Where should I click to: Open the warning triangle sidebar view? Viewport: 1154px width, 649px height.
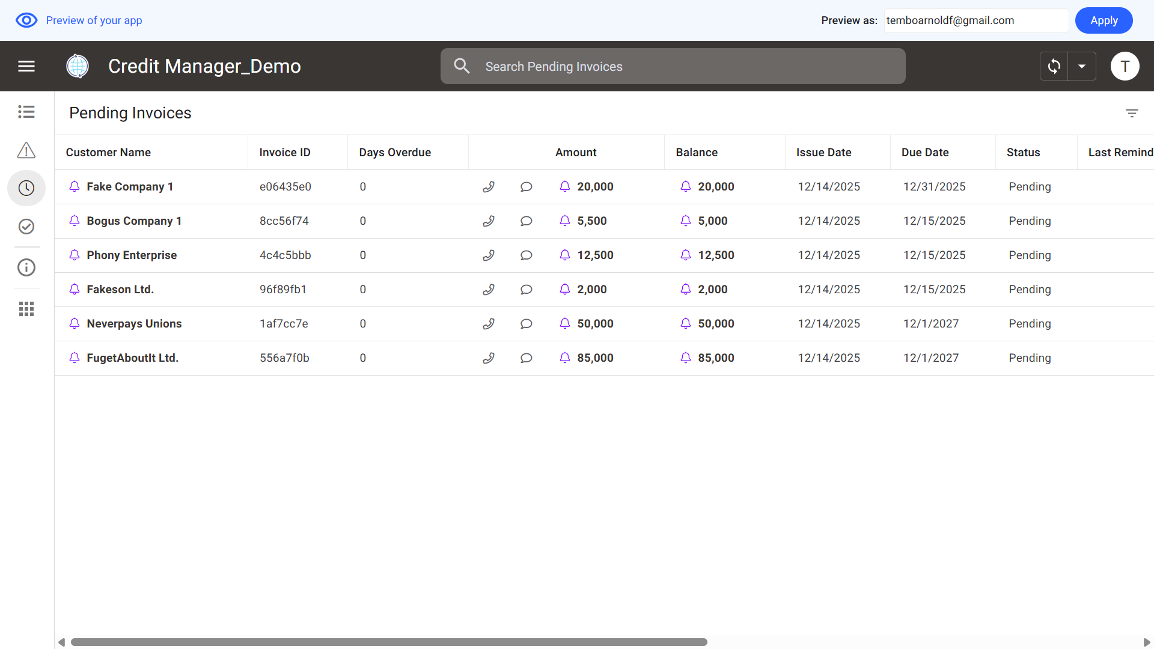[26, 150]
